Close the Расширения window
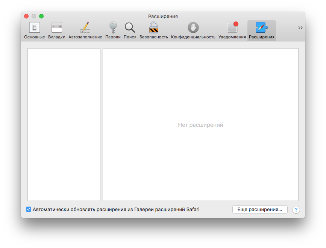This screenshot has width=326, height=248. 26,16
